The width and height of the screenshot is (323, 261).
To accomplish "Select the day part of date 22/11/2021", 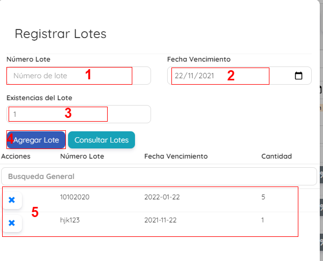I will (x=179, y=76).
